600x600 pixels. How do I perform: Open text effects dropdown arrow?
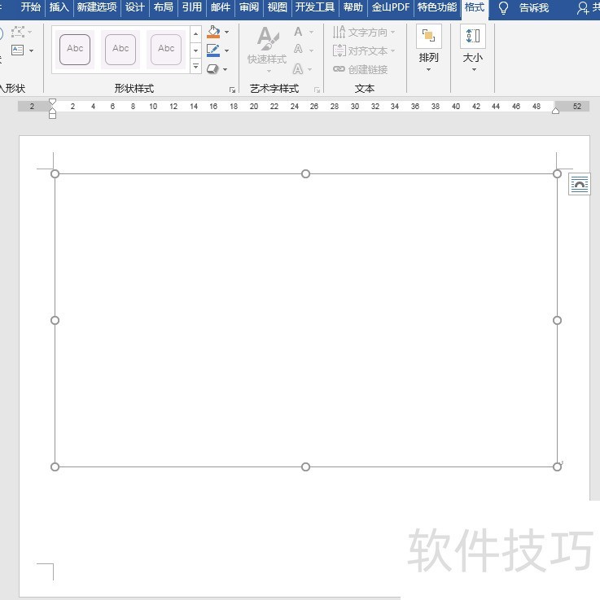point(309,69)
